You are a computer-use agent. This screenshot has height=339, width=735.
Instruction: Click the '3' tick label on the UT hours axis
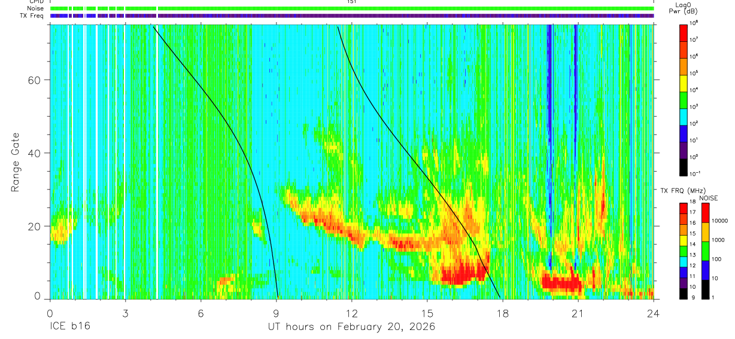tap(125, 313)
